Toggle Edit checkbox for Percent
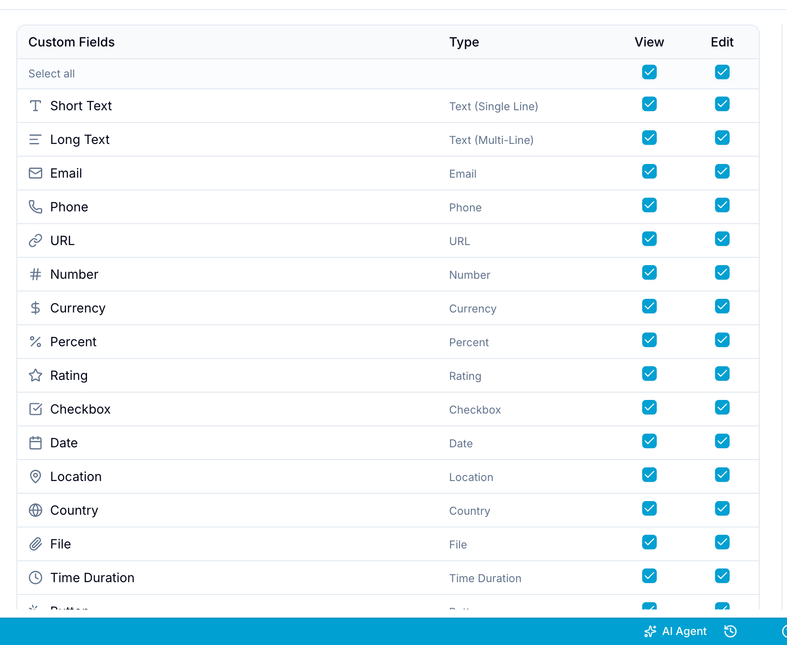 point(722,340)
